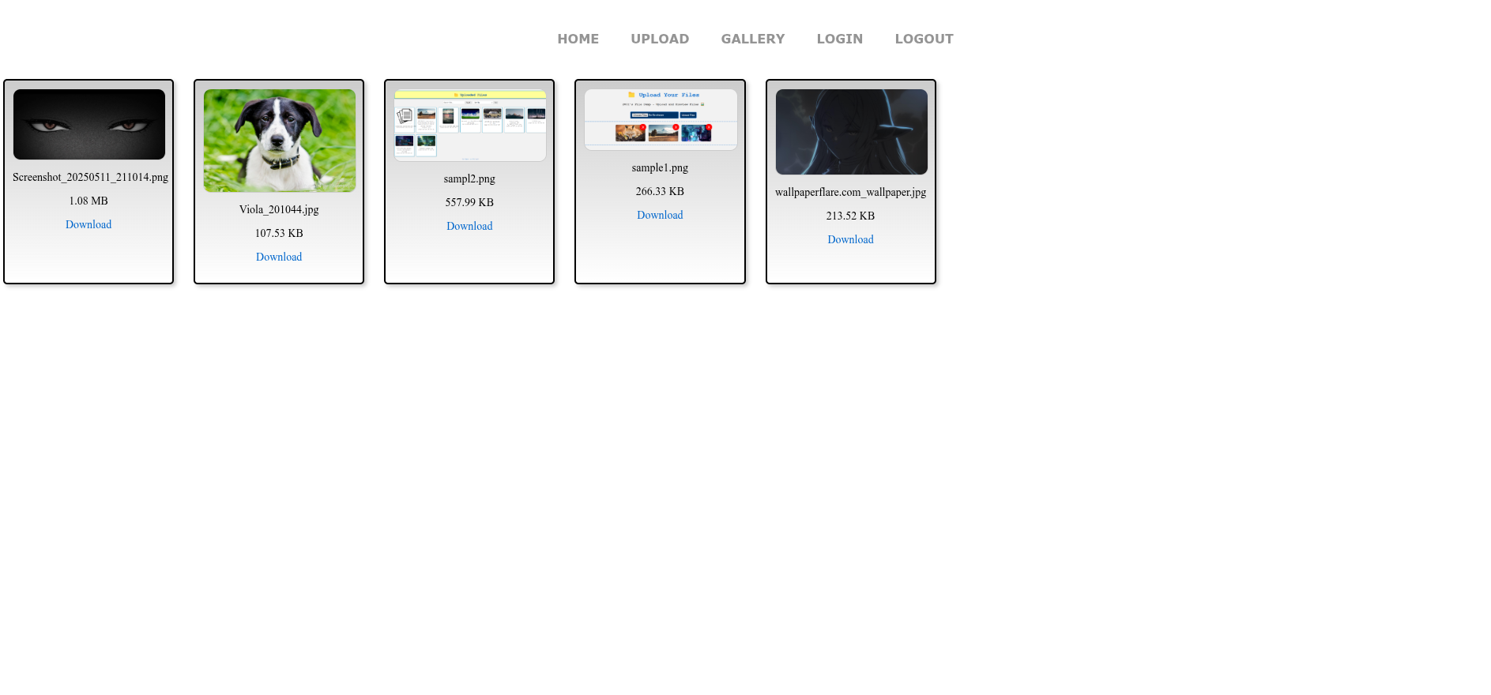The height and width of the screenshot is (695, 1491).
Task: Open the LOGIN page
Action: pyautogui.click(x=839, y=39)
